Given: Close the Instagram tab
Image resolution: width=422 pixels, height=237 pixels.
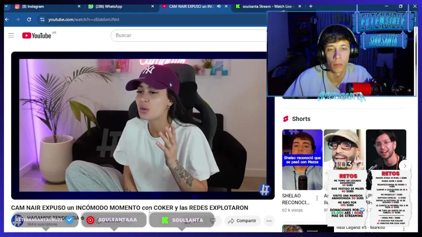Looking at the screenshot, I should (x=79, y=6).
